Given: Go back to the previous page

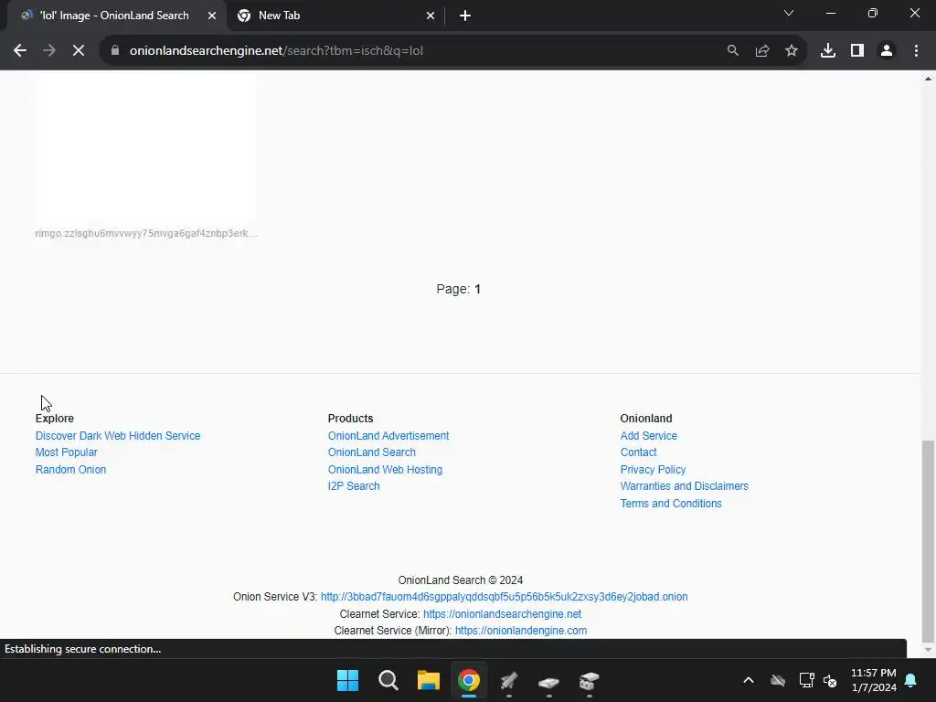Looking at the screenshot, I should 20,51.
